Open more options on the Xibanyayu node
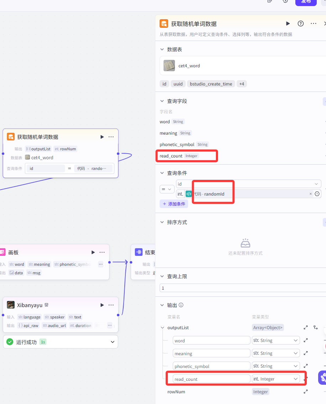 point(111,305)
